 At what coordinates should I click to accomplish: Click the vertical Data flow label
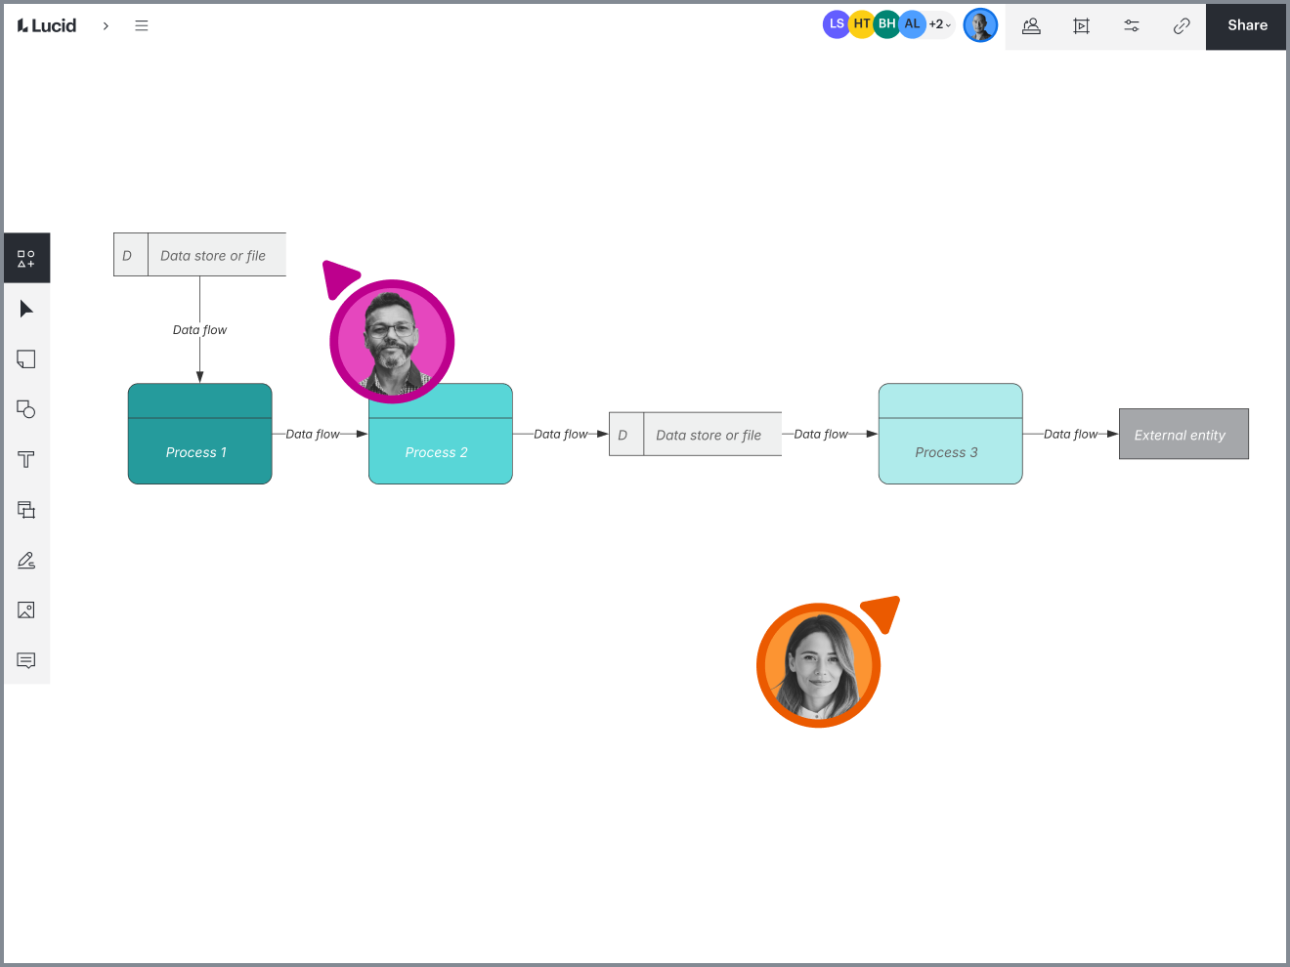pos(199,330)
